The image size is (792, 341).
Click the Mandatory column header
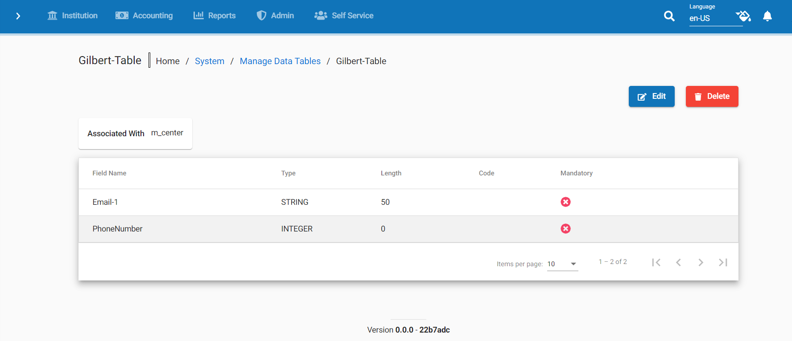click(x=577, y=173)
